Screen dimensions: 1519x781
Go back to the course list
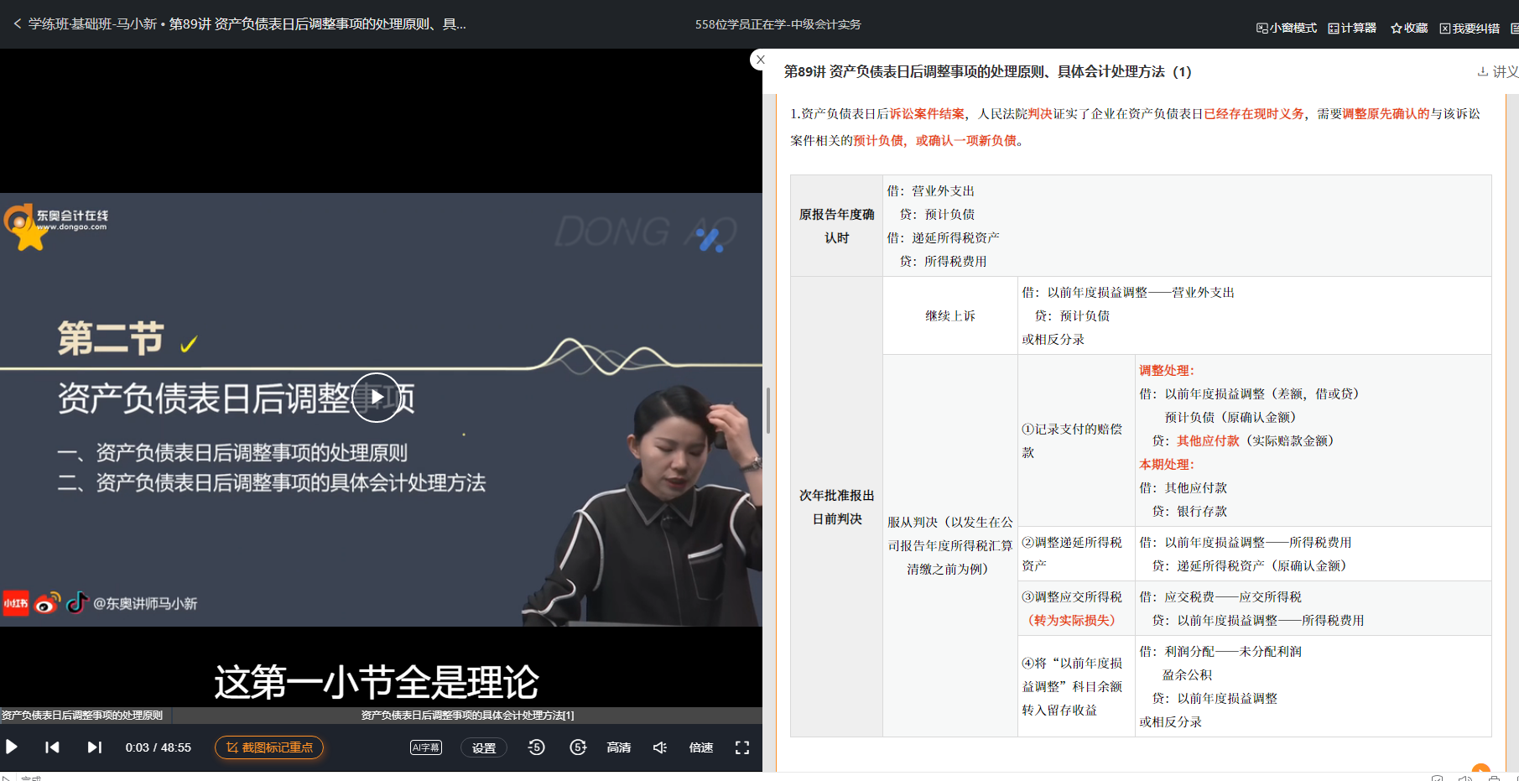click(x=16, y=24)
